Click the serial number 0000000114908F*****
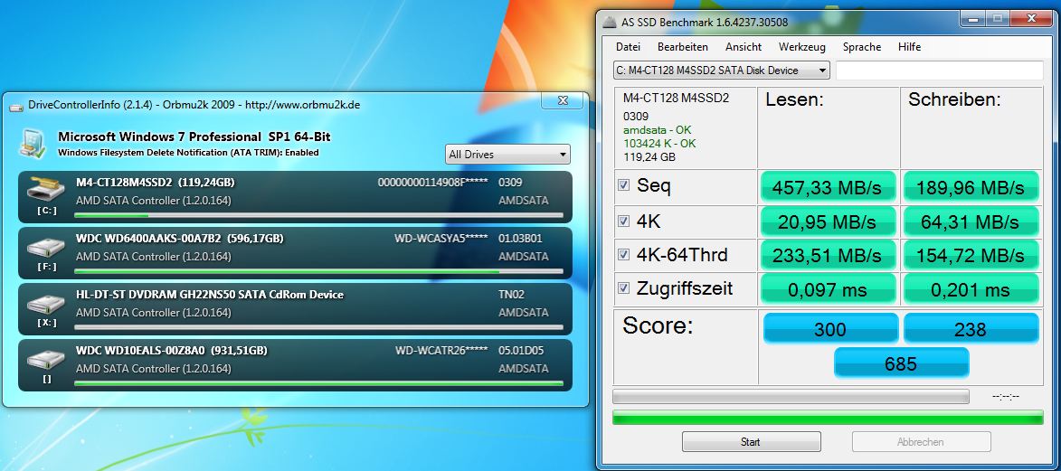The height and width of the screenshot is (471, 1061). 433,182
